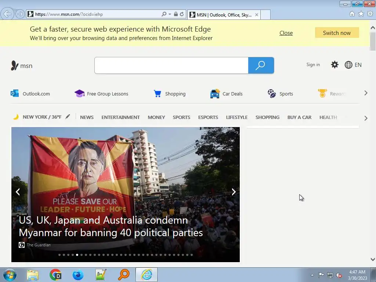Screen dimensions: 376x282
Task: Focus the MSN web search box
Action: click(x=171, y=65)
